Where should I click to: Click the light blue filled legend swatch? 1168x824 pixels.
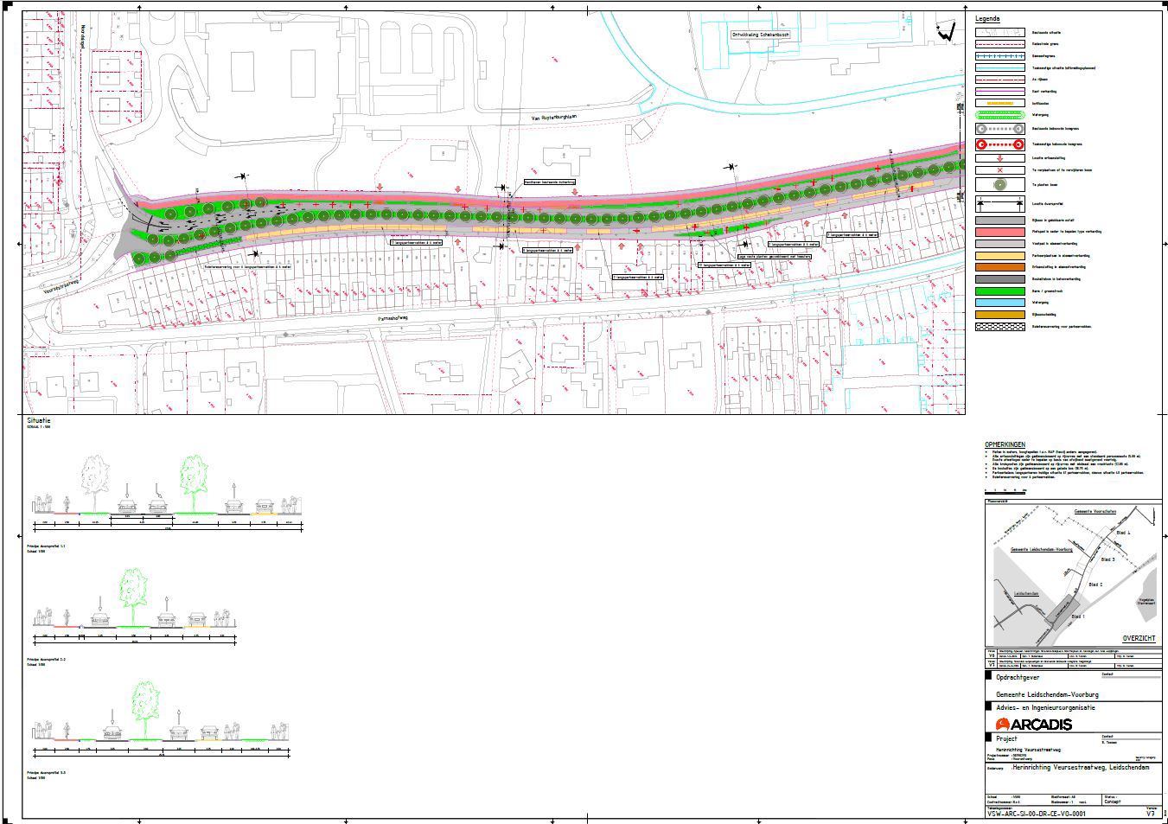click(999, 303)
